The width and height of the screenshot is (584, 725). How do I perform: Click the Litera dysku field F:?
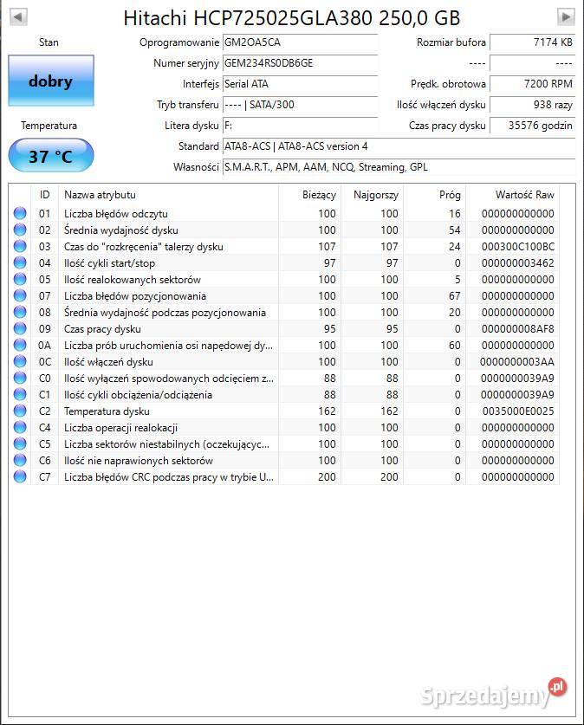point(300,126)
